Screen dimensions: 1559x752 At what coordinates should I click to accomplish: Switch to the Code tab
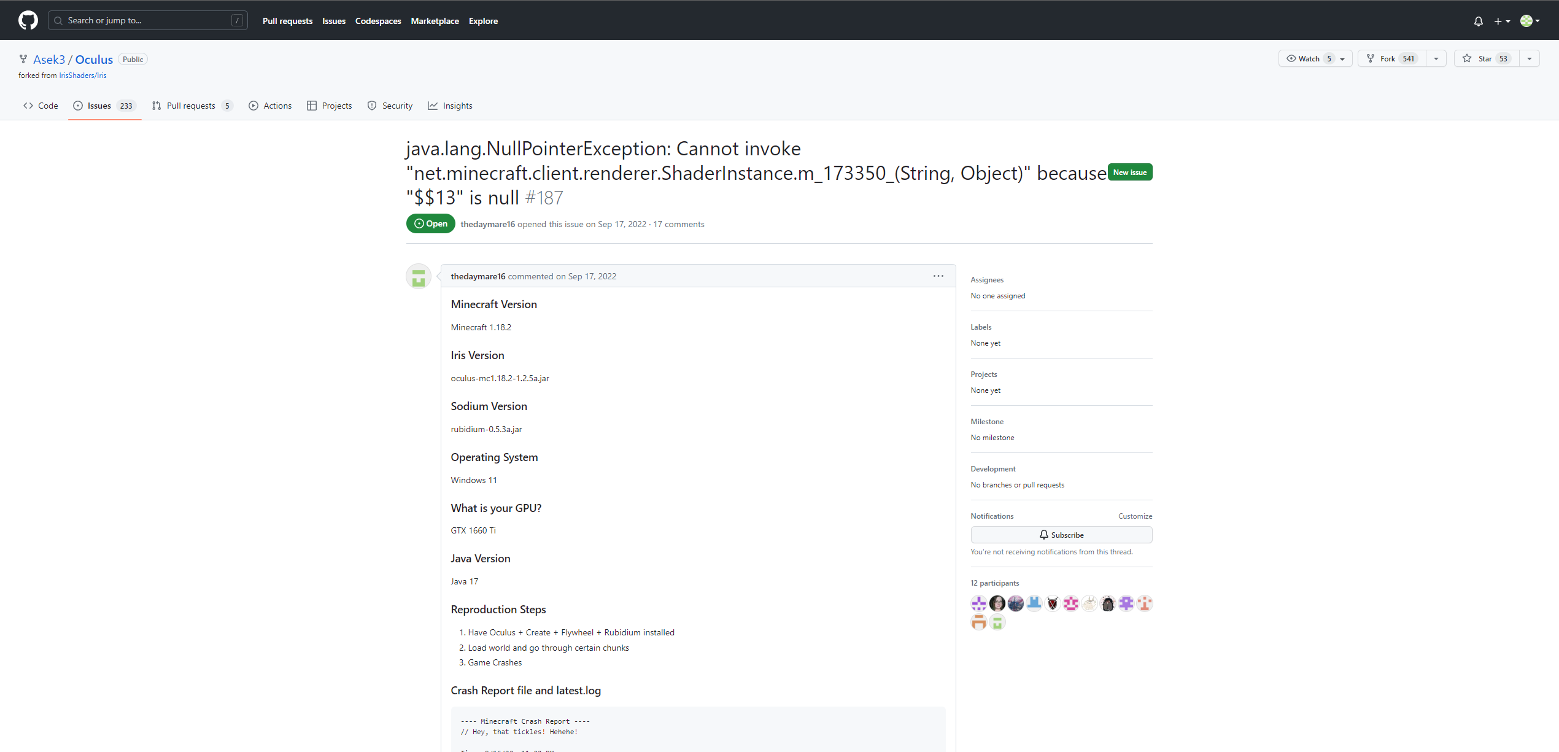click(41, 106)
